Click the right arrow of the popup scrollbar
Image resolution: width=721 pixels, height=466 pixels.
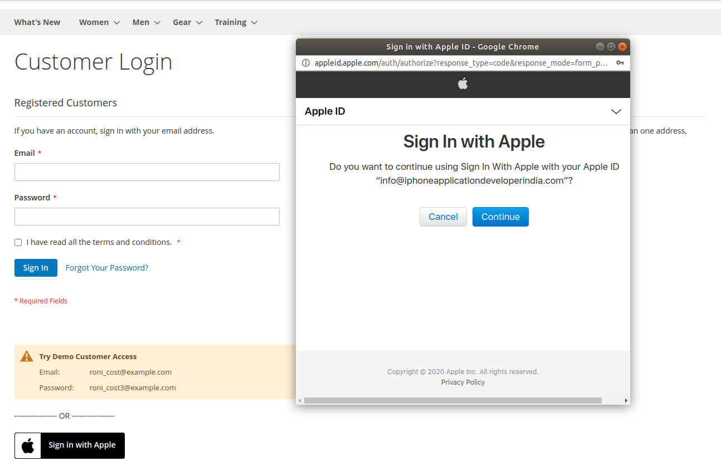coord(626,400)
